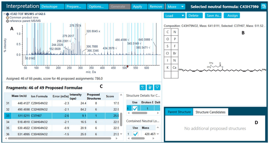The image size is (269, 144).
Task: Click the Deisotope button
Action: coord(52,7)
